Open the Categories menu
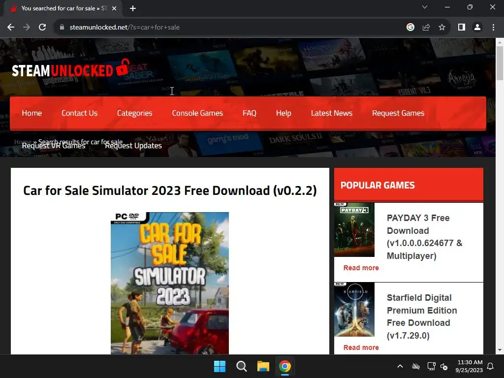The image size is (504, 378). [x=135, y=113]
